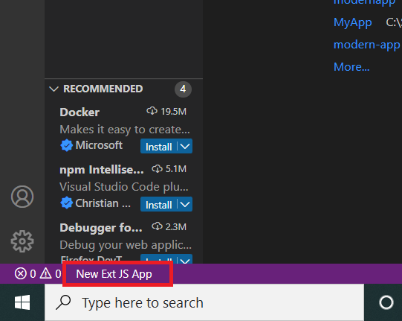This screenshot has height=321, width=402.
Task: Click the 19.5M download count
Action: (x=174, y=112)
